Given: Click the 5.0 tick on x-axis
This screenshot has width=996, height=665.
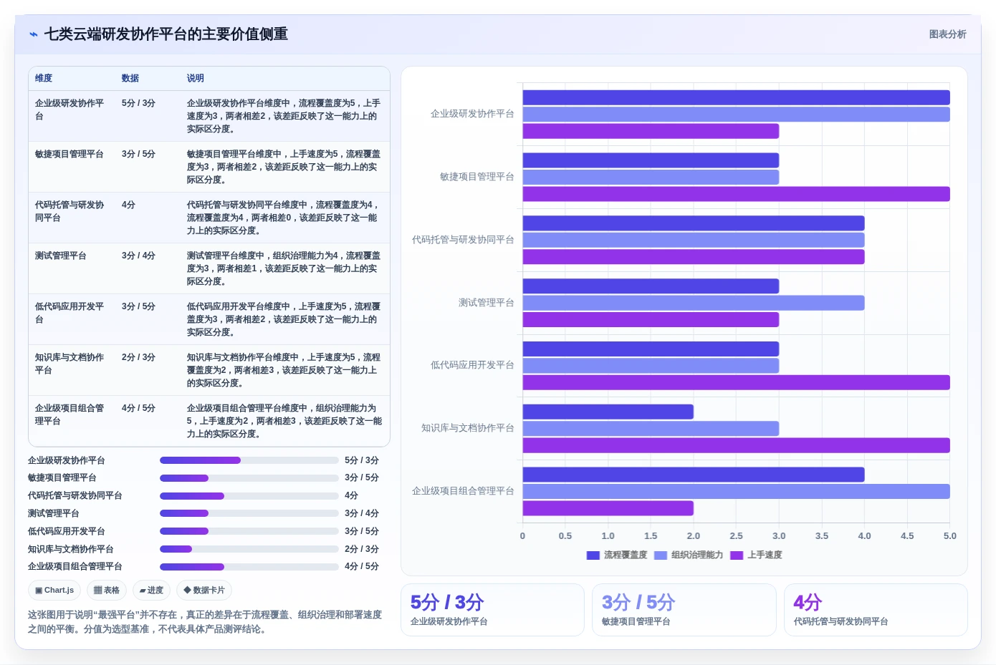Looking at the screenshot, I should pyautogui.click(x=950, y=536).
